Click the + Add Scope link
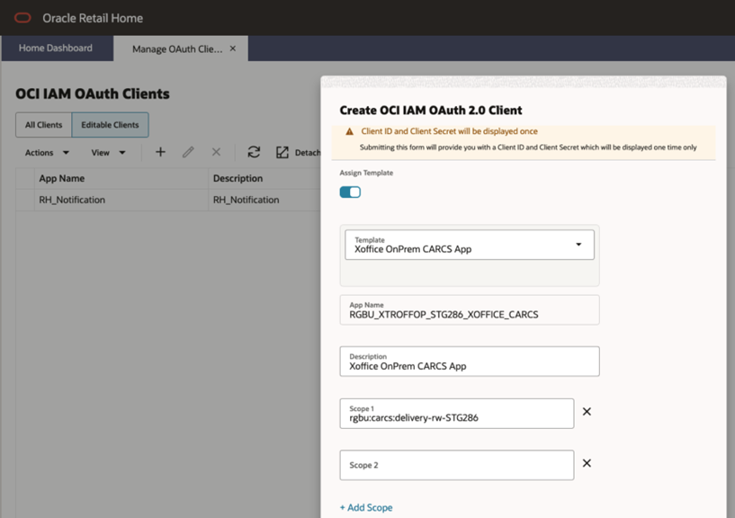Viewport: 735px width, 518px height. coord(366,507)
